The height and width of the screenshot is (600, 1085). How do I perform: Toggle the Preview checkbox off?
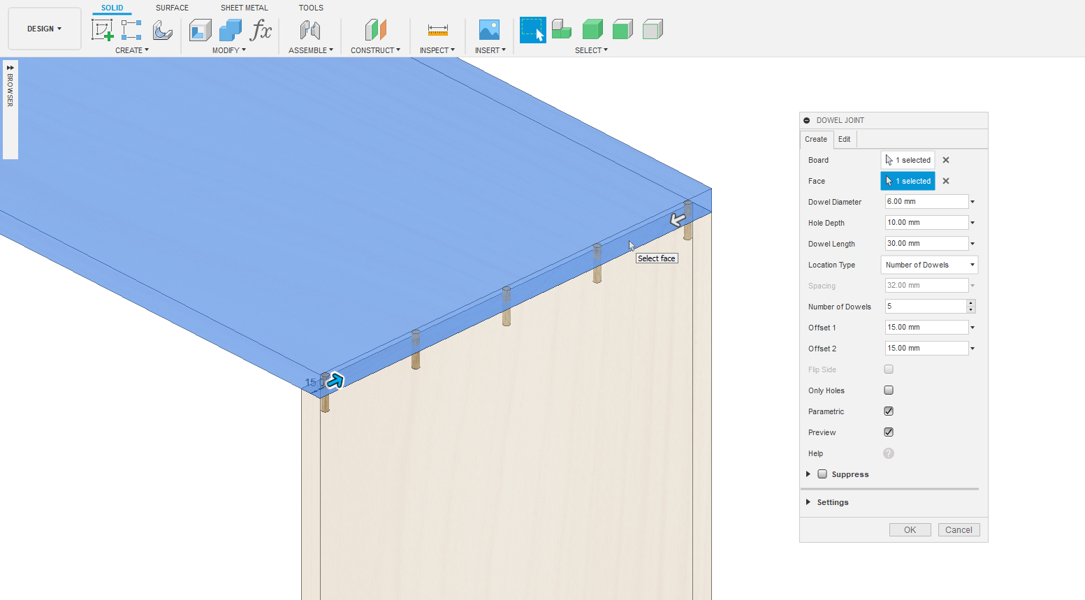[889, 432]
